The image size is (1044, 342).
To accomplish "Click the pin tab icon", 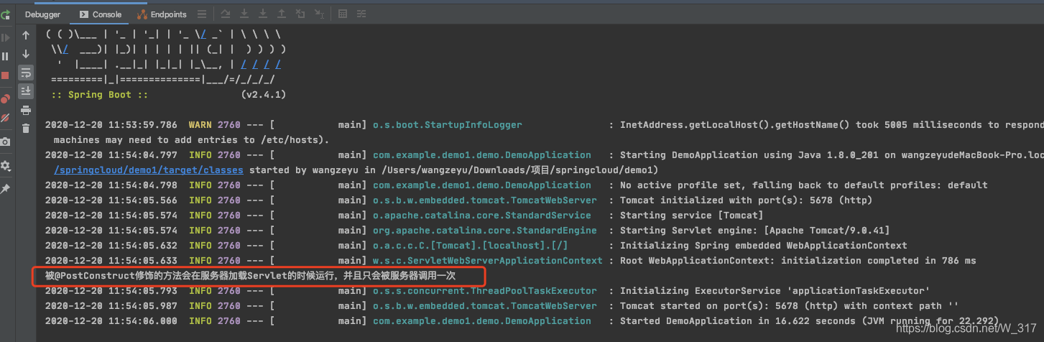I will click(x=5, y=189).
